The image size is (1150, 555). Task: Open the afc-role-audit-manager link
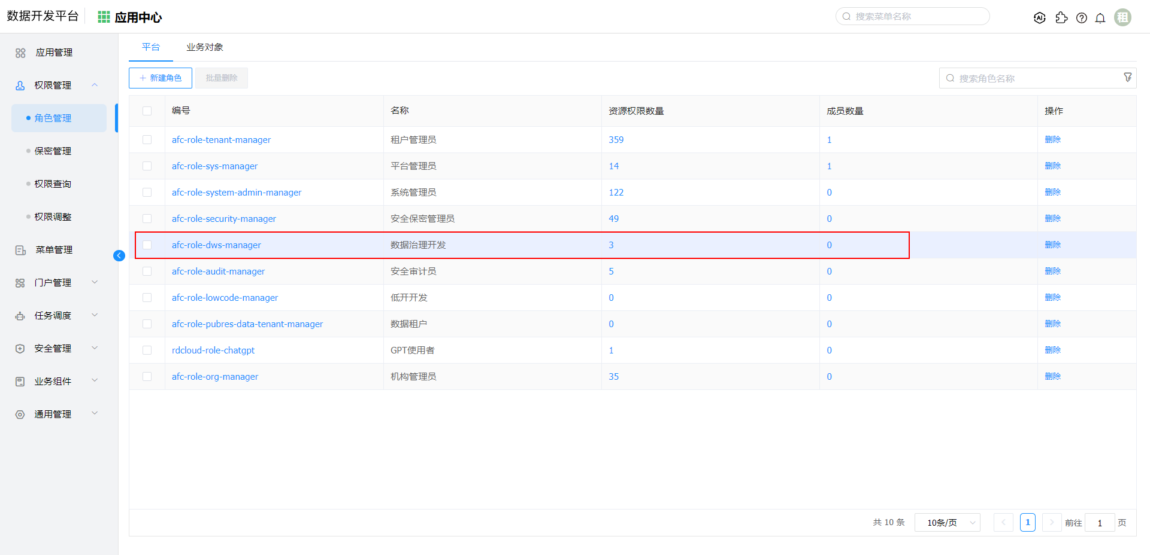(218, 272)
